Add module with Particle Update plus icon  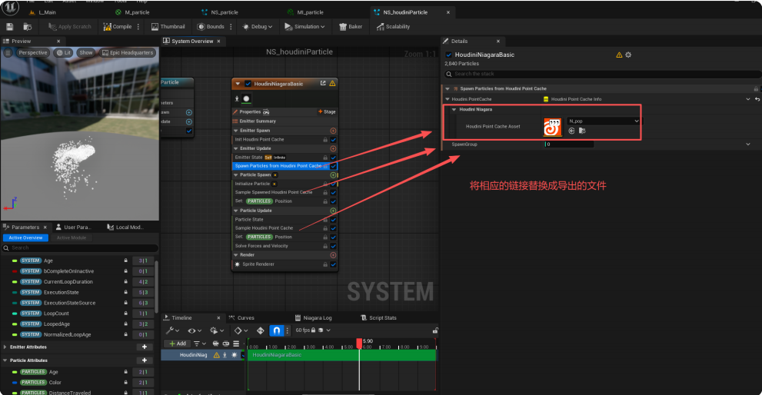[333, 211]
